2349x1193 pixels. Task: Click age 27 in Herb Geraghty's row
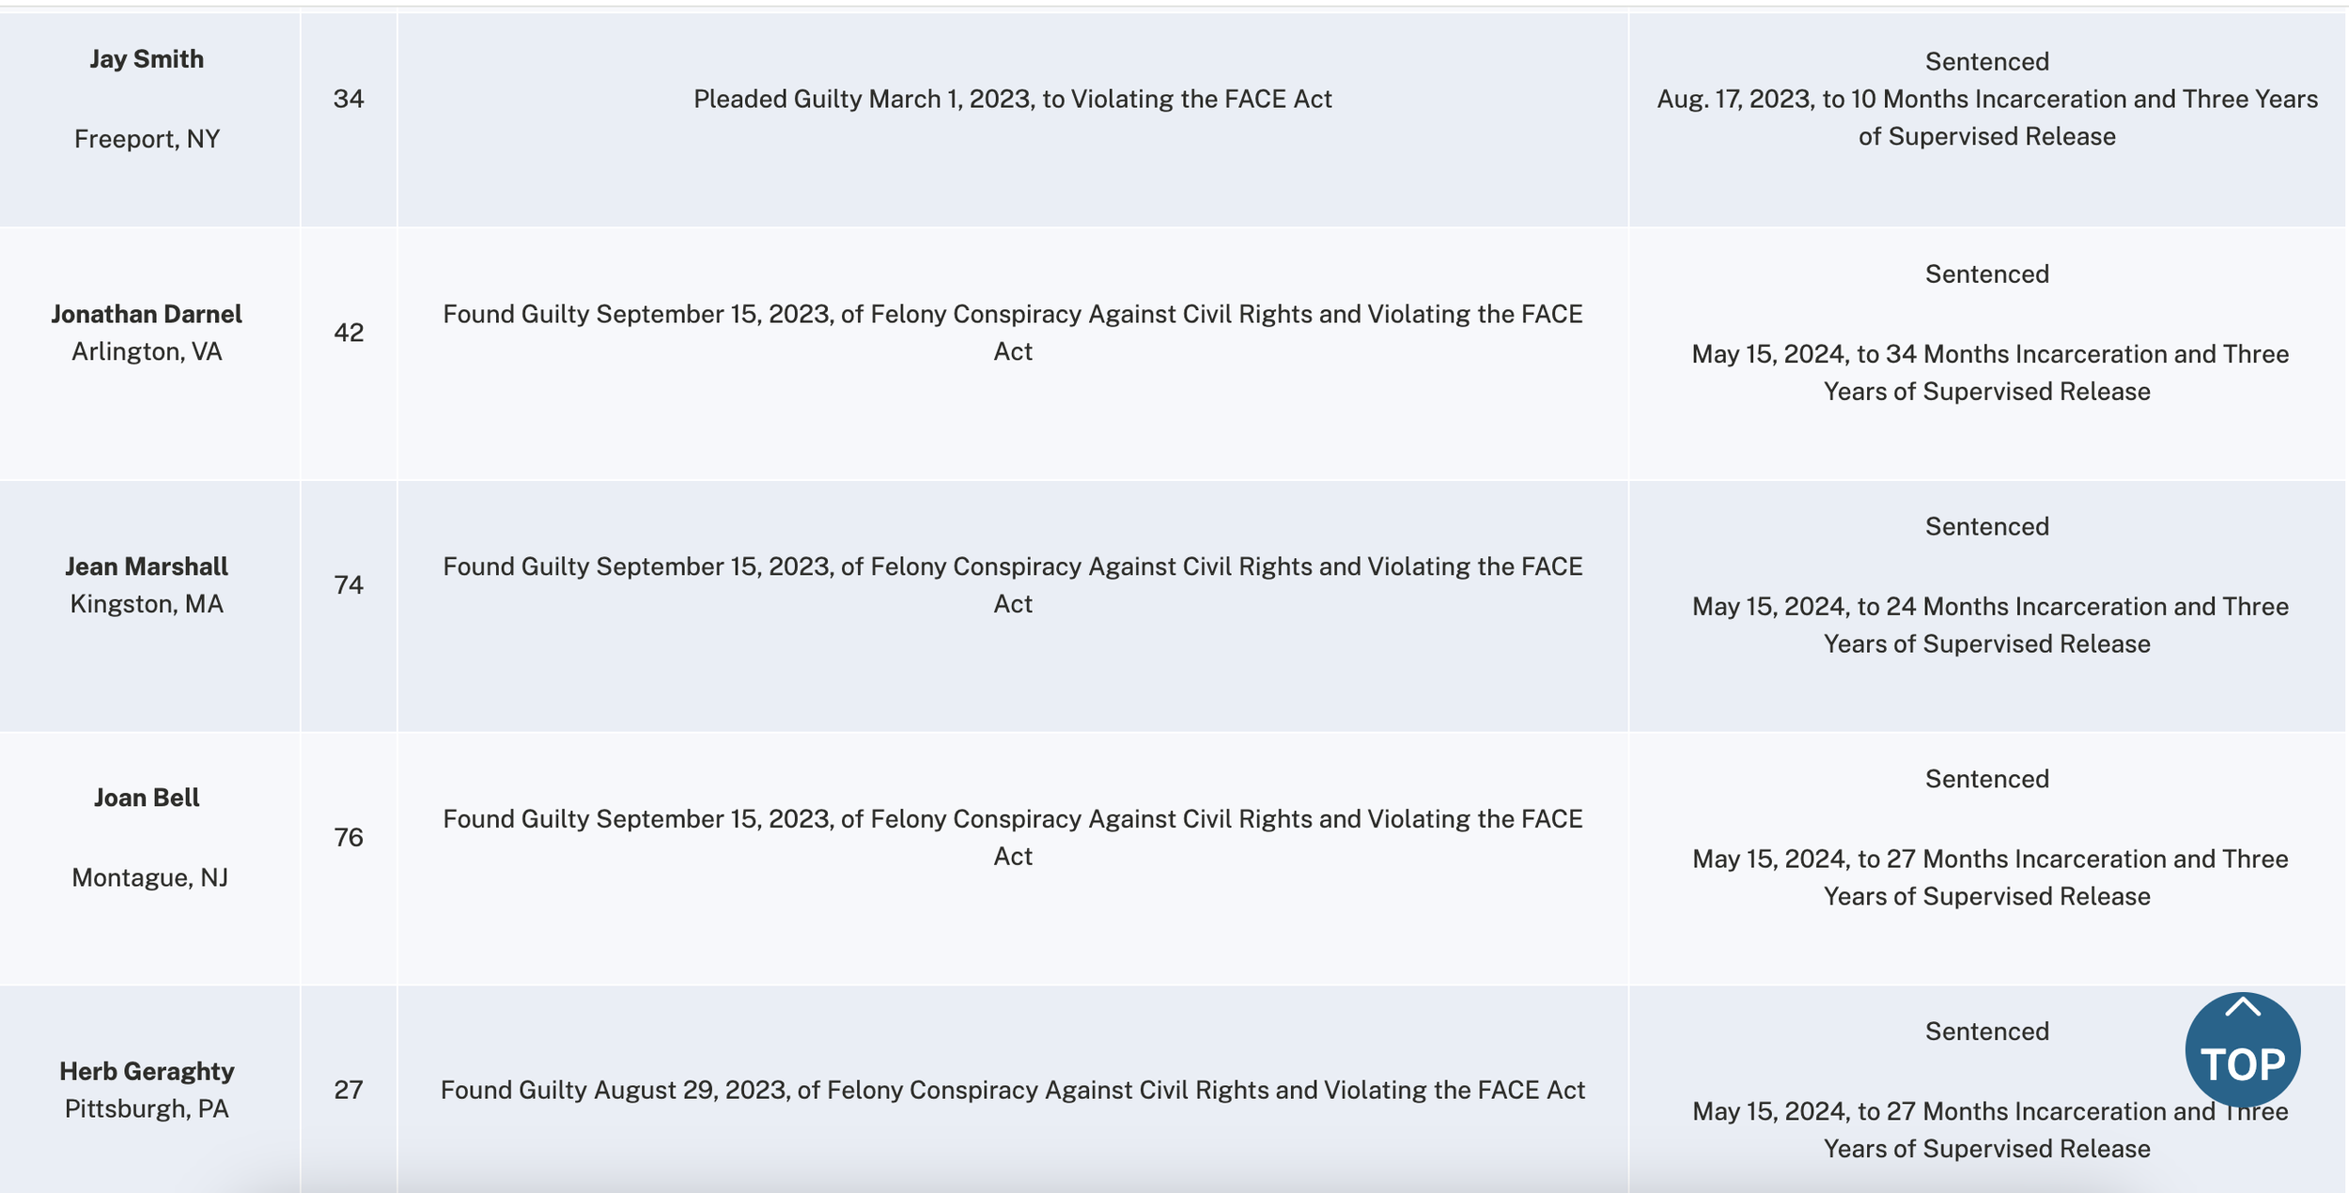[x=349, y=1090]
